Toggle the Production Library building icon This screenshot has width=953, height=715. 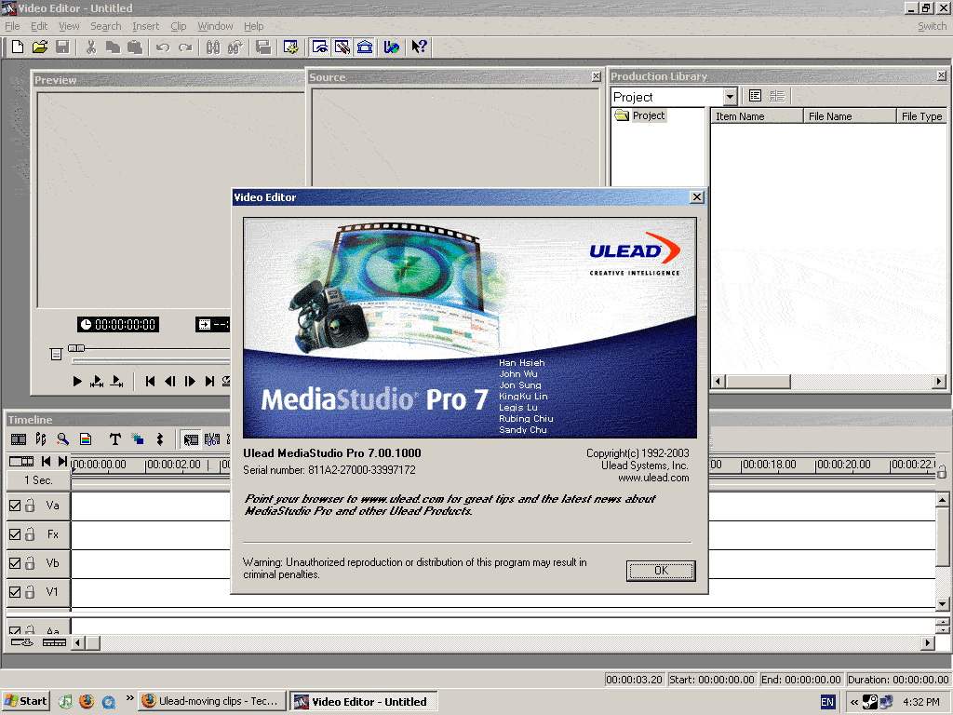365,47
